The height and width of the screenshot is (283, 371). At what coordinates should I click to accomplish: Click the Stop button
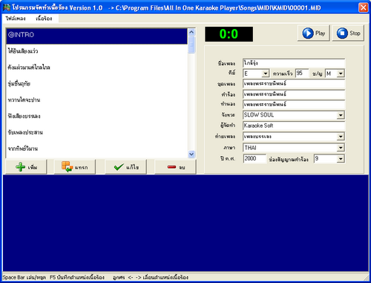pyautogui.click(x=348, y=33)
